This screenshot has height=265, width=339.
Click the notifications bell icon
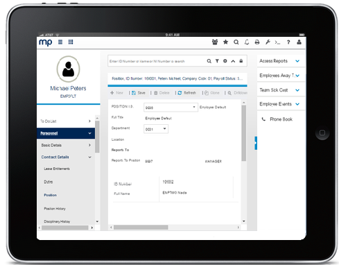pos(247,42)
